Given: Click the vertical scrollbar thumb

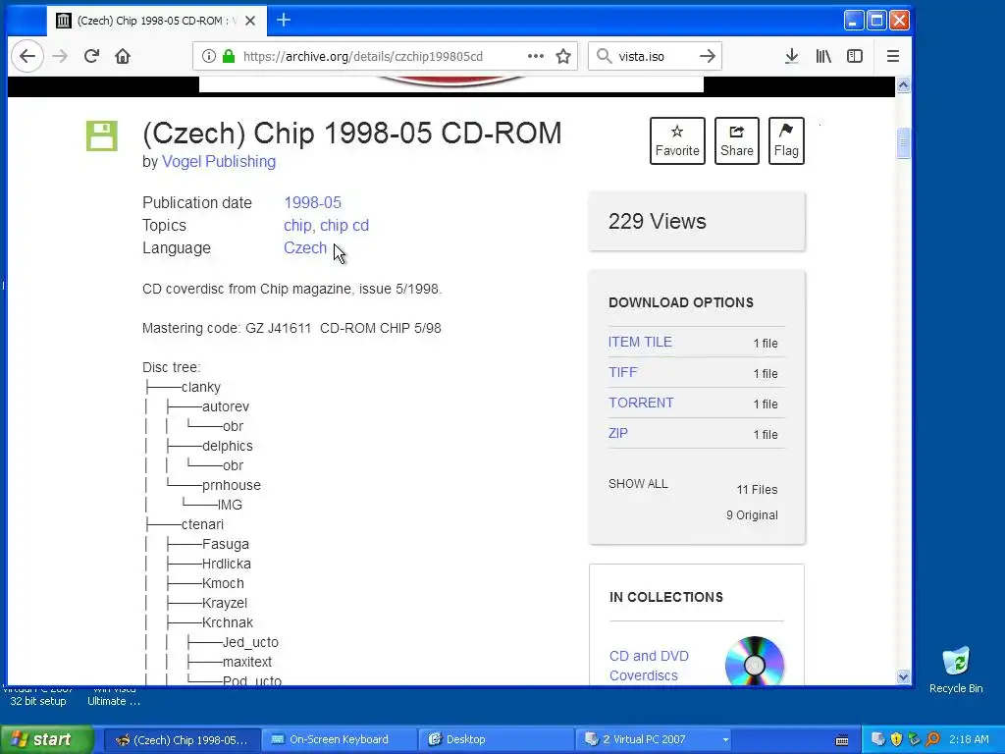Looking at the screenshot, I should pyautogui.click(x=903, y=143).
